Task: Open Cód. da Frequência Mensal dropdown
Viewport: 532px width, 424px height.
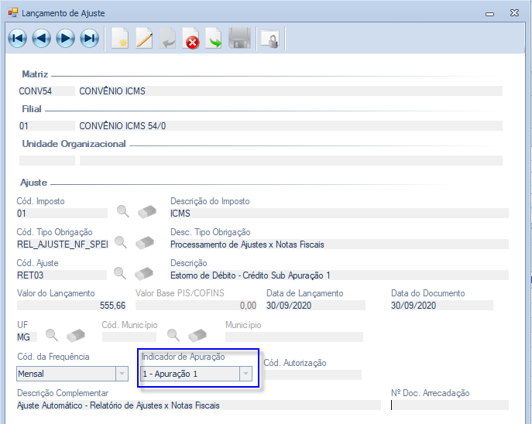Action: click(x=122, y=374)
